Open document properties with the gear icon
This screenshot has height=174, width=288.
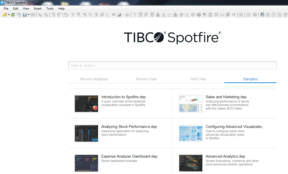255,15
